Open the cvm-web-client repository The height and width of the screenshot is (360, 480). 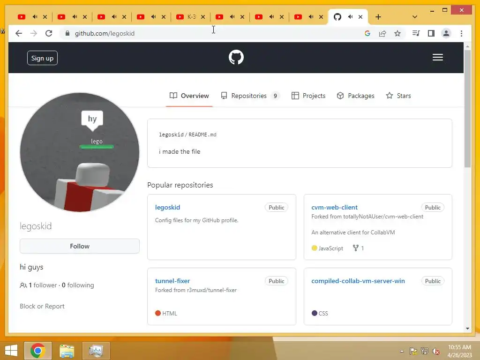[334, 207]
